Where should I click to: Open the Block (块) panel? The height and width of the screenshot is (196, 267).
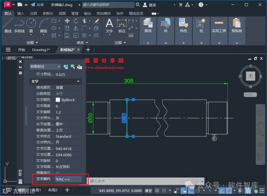click(166, 26)
